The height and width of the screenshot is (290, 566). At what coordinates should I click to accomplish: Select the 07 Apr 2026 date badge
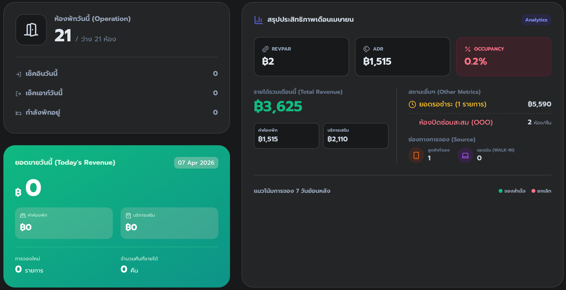(x=196, y=163)
